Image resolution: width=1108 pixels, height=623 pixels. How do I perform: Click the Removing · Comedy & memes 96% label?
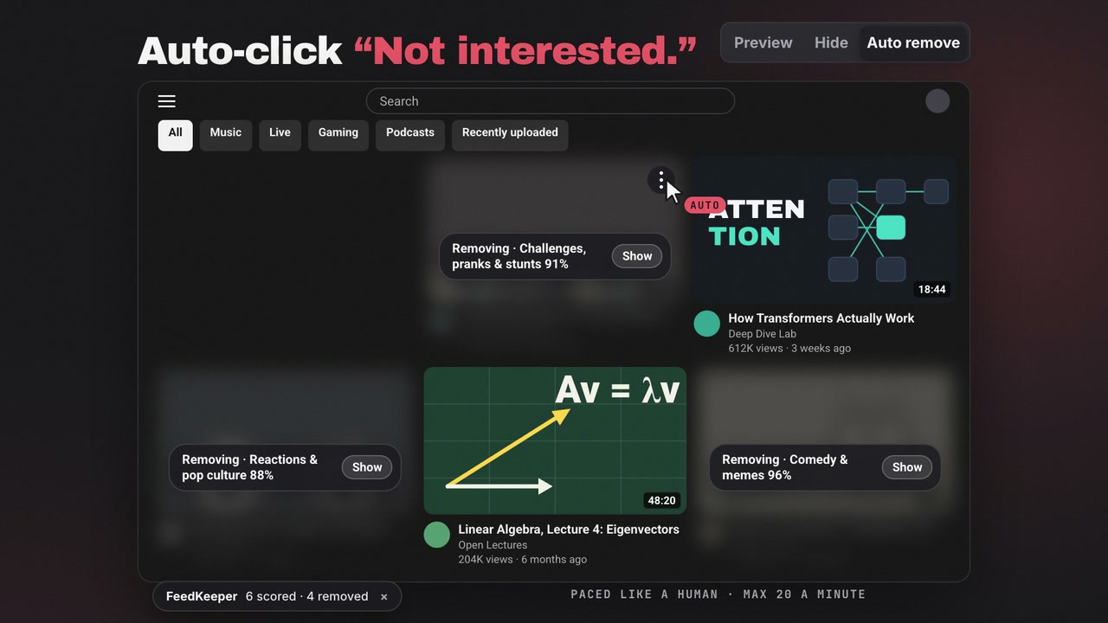click(x=785, y=467)
